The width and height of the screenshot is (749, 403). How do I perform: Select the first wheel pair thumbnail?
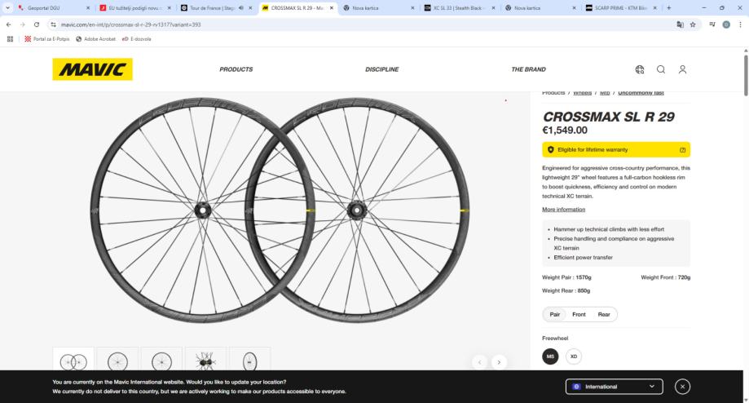click(73, 361)
